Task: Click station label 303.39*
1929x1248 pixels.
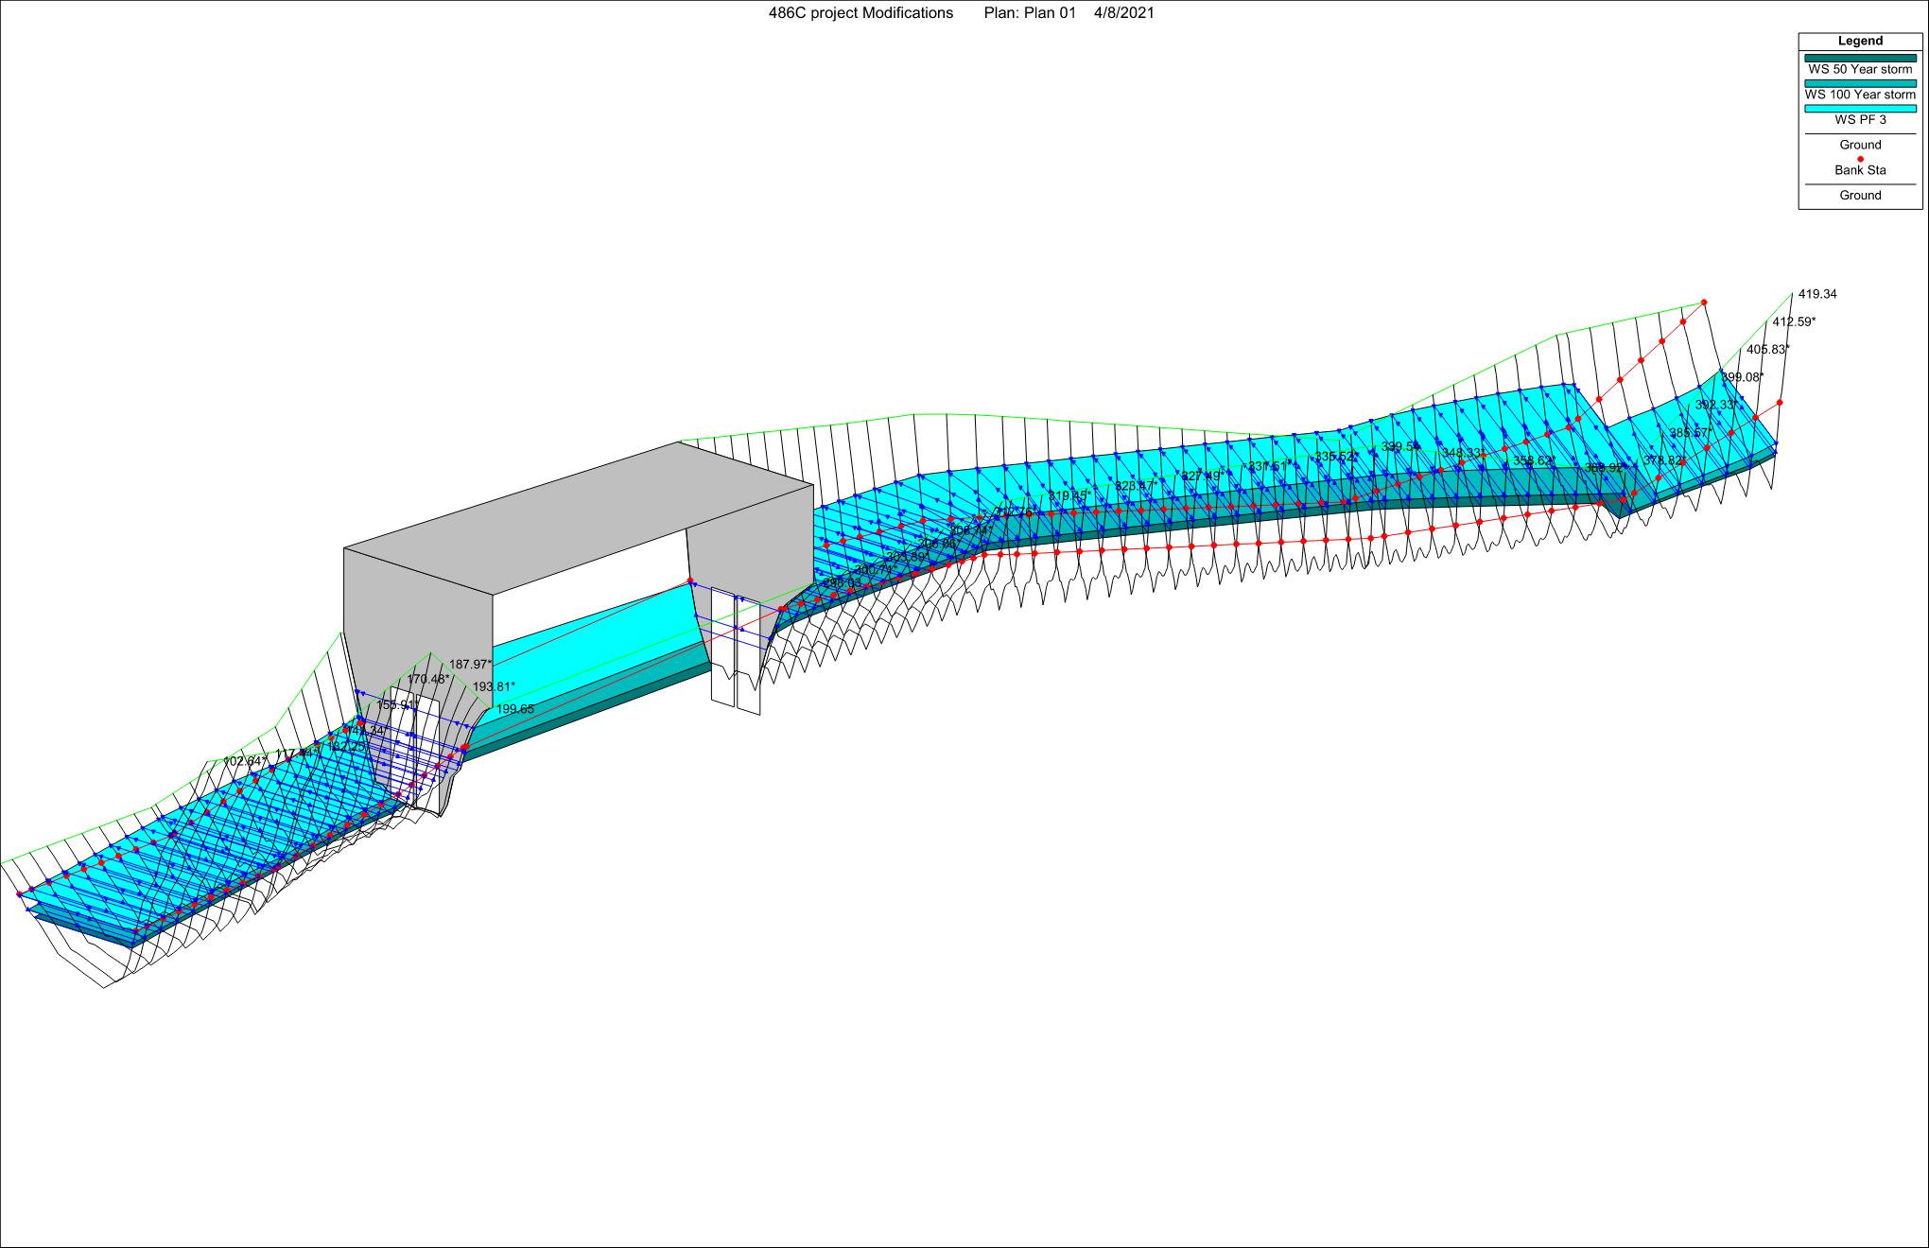Action: tap(908, 557)
